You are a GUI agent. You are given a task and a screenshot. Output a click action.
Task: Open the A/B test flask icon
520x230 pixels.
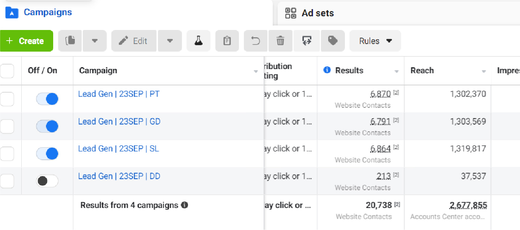(x=198, y=41)
